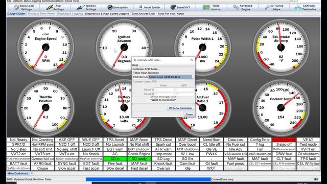The height and width of the screenshot is (184, 327).
Task: Click the connection status icon in status bar
Action: pyautogui.click(x=316, y=179)
